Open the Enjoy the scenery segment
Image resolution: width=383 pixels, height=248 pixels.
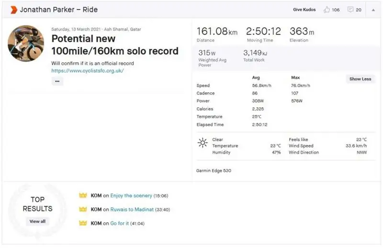click(131, 196)
